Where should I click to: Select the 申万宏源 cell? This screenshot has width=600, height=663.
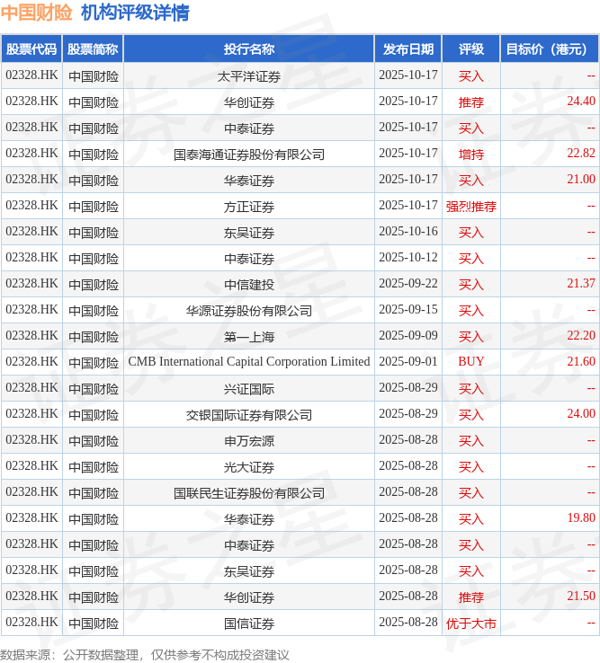[x=249, y=441]
